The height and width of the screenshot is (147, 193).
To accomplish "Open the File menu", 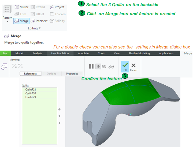I will [5, 53].
